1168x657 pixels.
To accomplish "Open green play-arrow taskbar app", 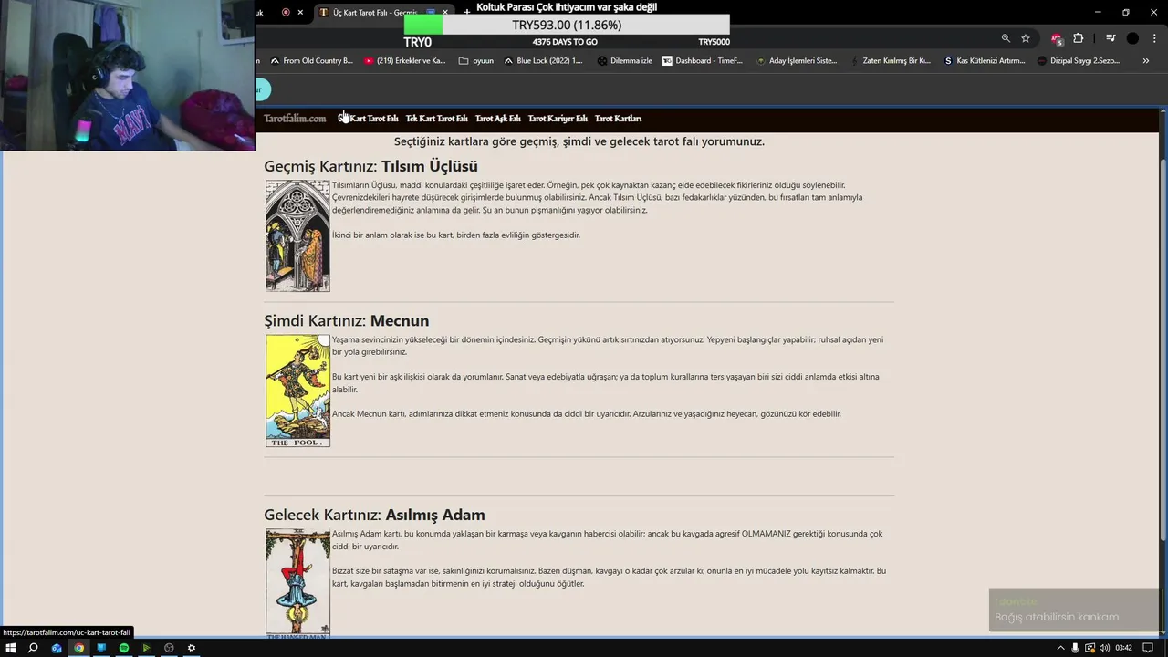I will 146,648.
